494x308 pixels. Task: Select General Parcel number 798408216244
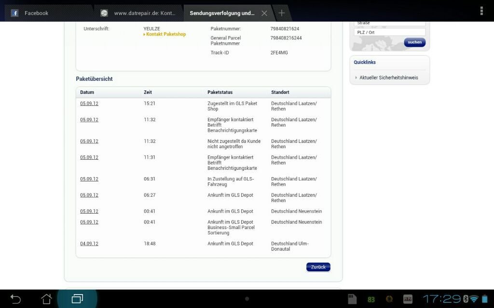coord(286,38)
